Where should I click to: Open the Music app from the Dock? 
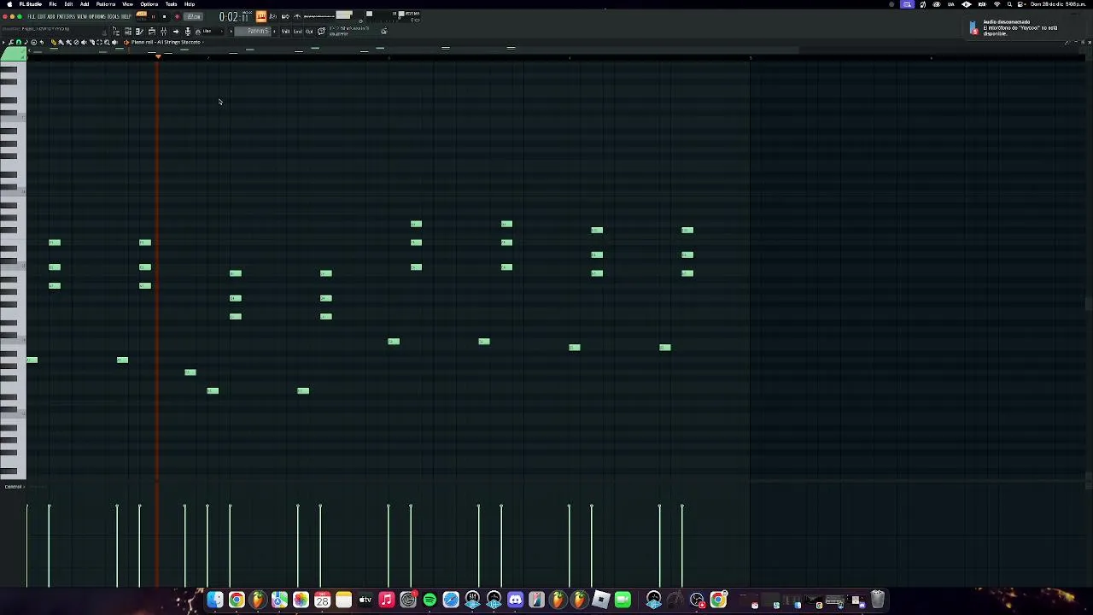click(x=387, y=600)
